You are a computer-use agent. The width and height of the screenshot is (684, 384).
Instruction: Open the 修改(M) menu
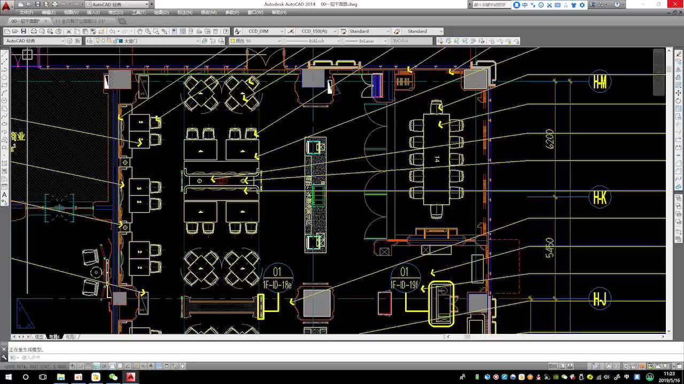209,12
